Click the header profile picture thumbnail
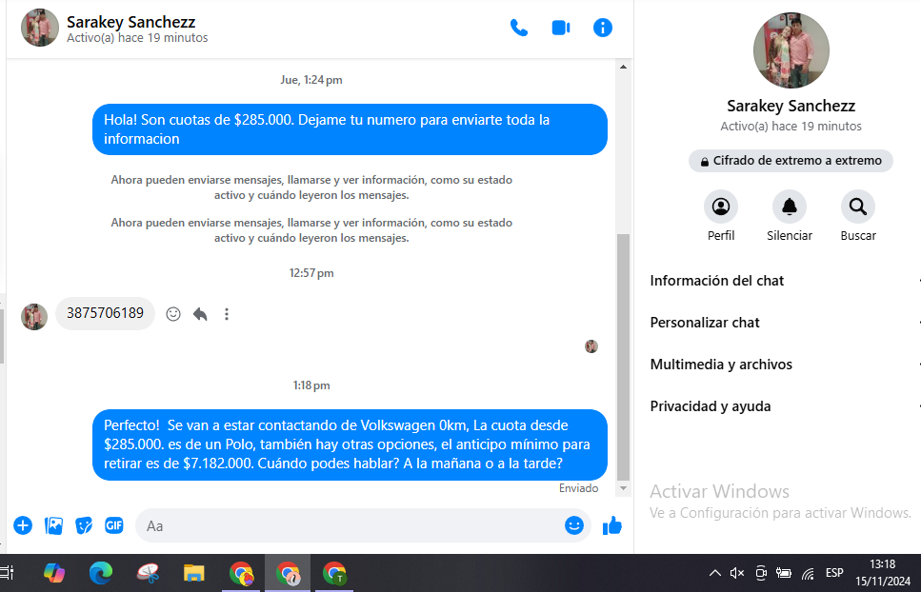Viewport: 921px width, 592px height. tap(39, 28)
